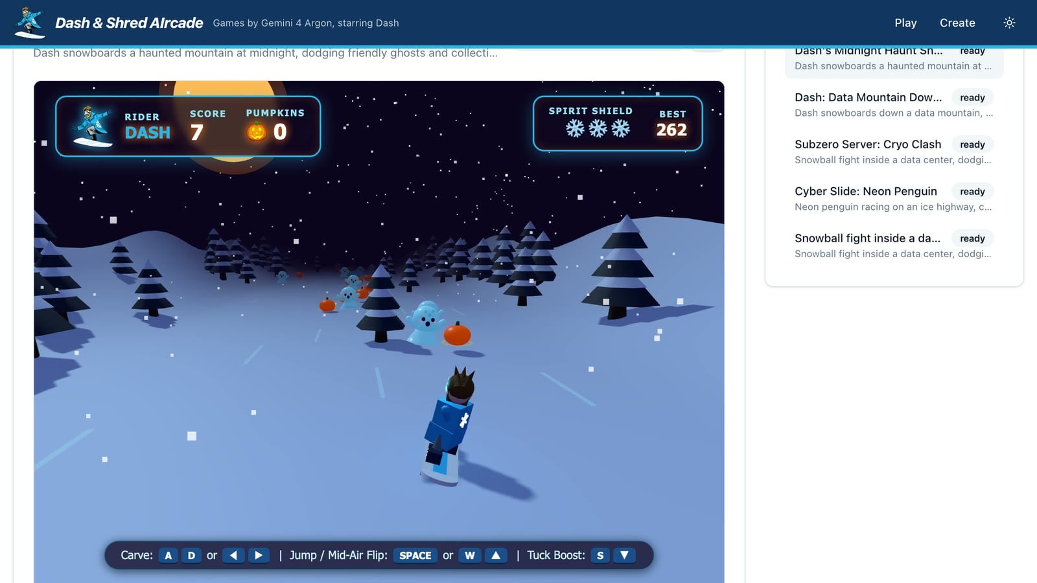Click description 'Neon penguin racing on an ice highway'
This screenshot has height=583, width=1037.
click(x=893, y=207)
